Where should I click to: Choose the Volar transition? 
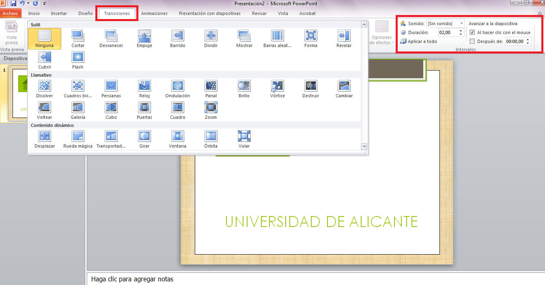point(244,139)
